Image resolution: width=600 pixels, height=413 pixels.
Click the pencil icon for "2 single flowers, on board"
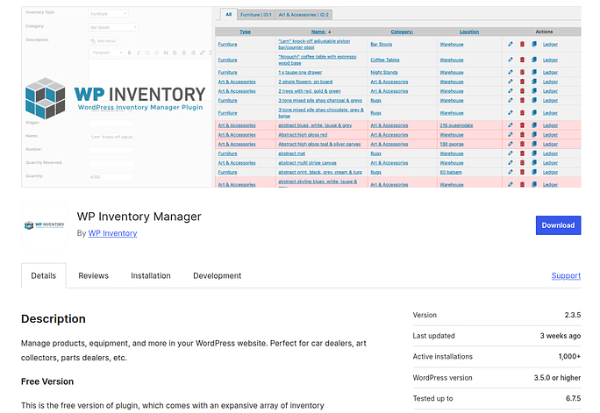click(x=510, y=82)
